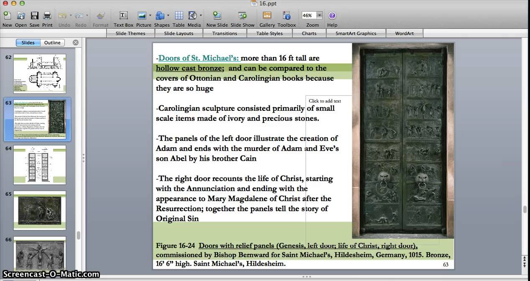The width and height of the screenshot is (530, 281).
Task: Select the bronze doors photo on slide
Action: click(403, 141)
